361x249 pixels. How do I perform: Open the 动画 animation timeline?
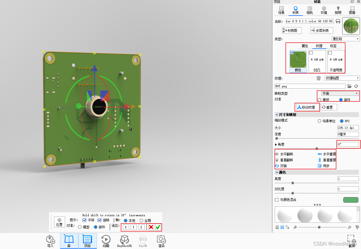point(106,241)
